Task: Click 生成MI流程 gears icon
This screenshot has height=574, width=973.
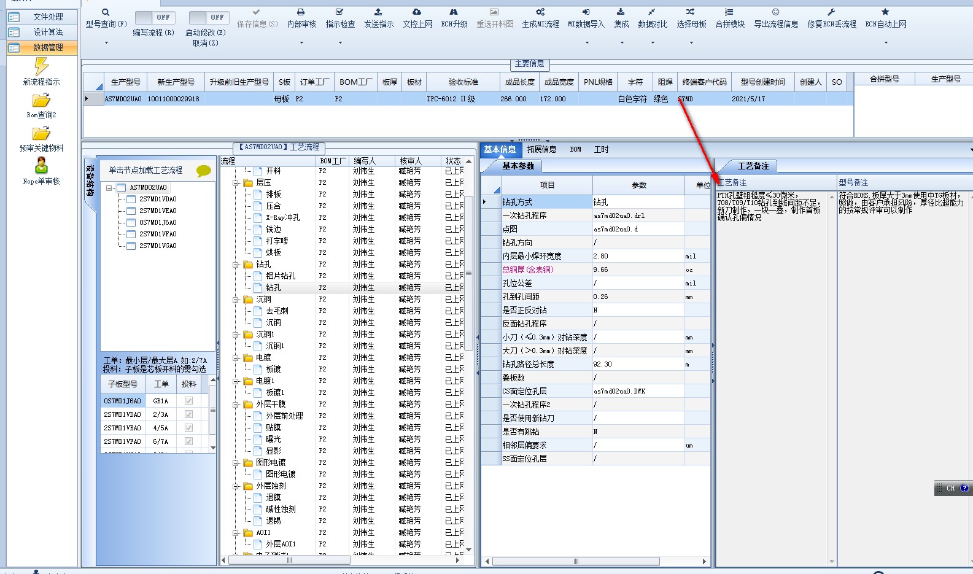Action: pos(540,12)
